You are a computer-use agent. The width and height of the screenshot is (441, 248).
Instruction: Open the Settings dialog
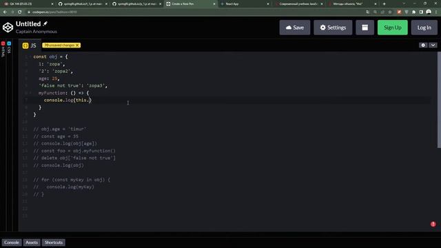(333, 28)
